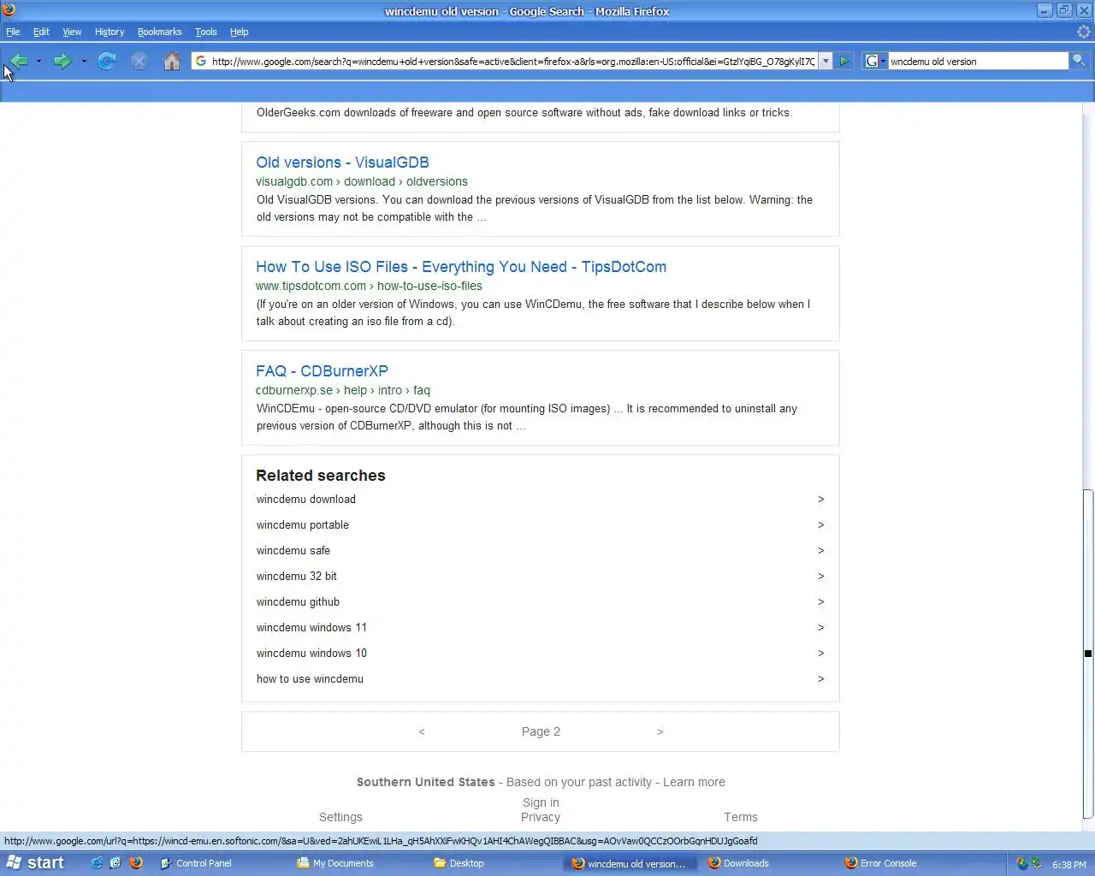Open the Tools menu
The height and width of the screenshot is (876, 1095).
point(206,32)
